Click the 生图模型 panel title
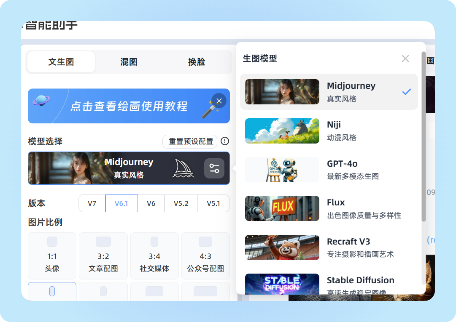 click(x=260, y=59)
